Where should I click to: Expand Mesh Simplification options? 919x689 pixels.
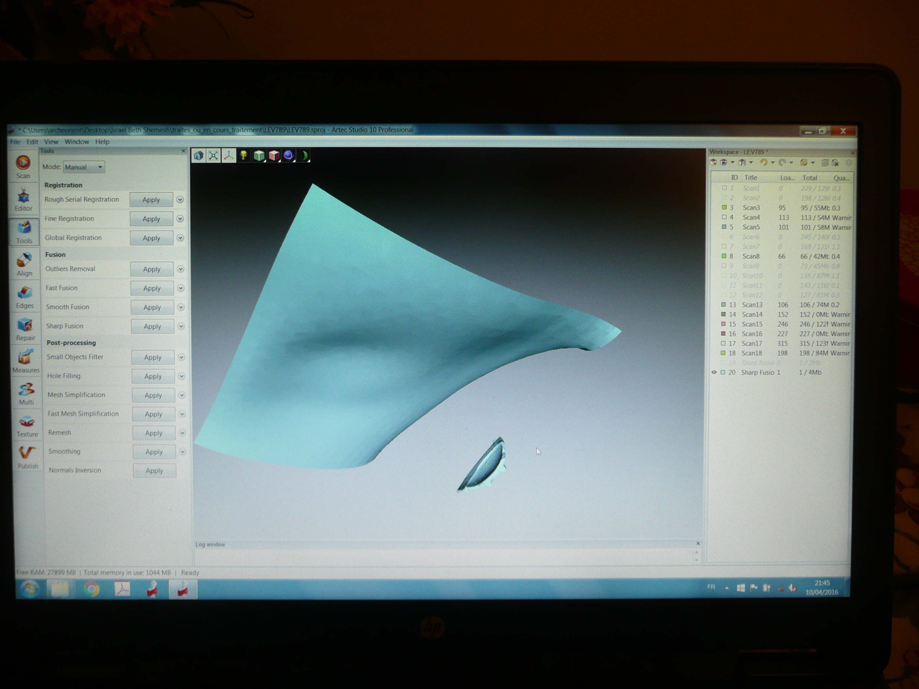click(x=182, y=395)
